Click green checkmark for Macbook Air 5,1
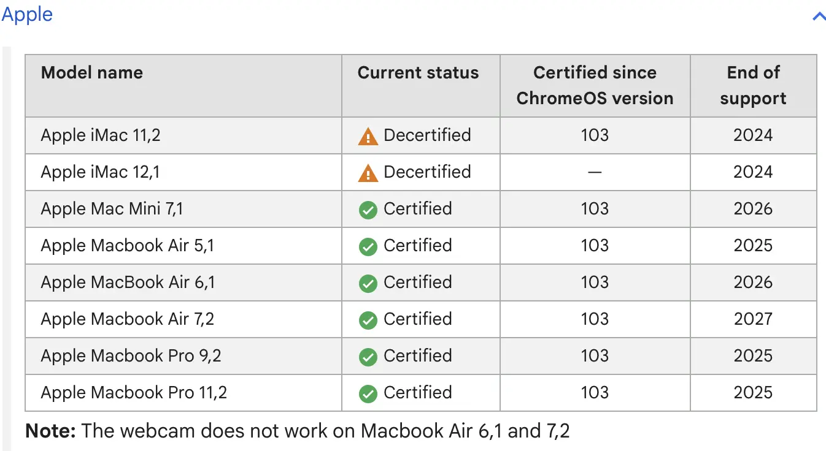The width and height of the screenshot is (826, 451). coord(368,247)
